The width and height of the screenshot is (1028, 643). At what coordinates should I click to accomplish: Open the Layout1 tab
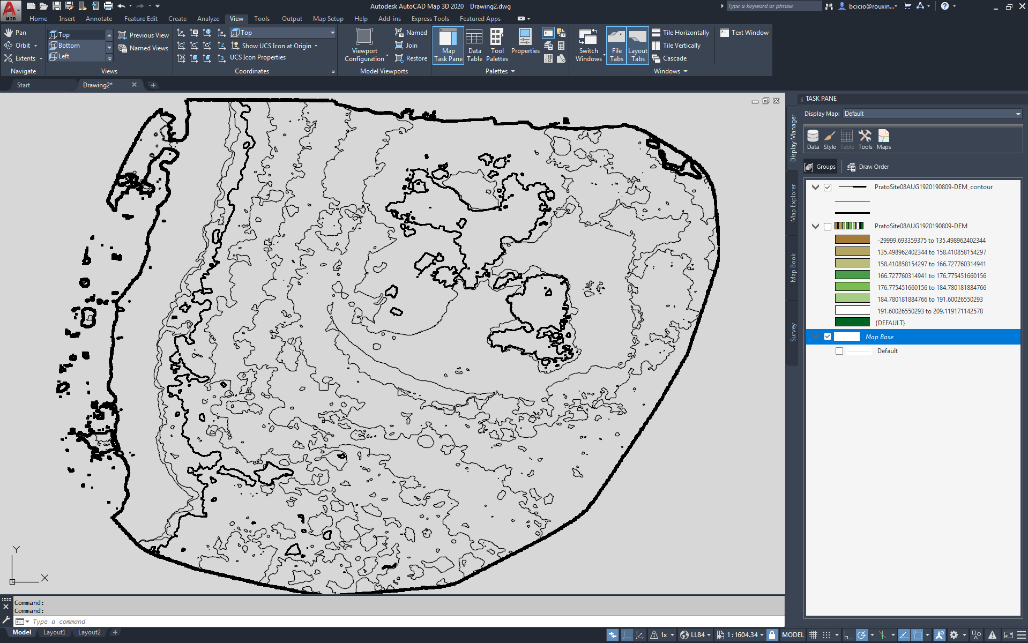[x=54, y=632]
